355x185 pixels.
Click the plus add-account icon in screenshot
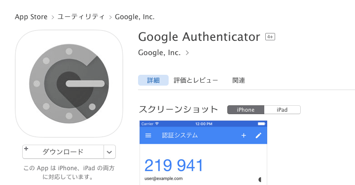244,135
